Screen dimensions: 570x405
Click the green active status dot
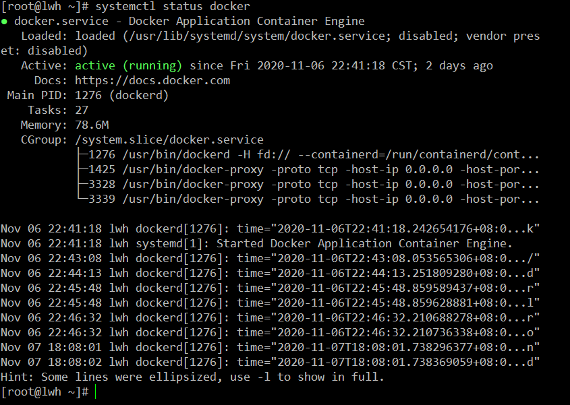tap(4, 22)
